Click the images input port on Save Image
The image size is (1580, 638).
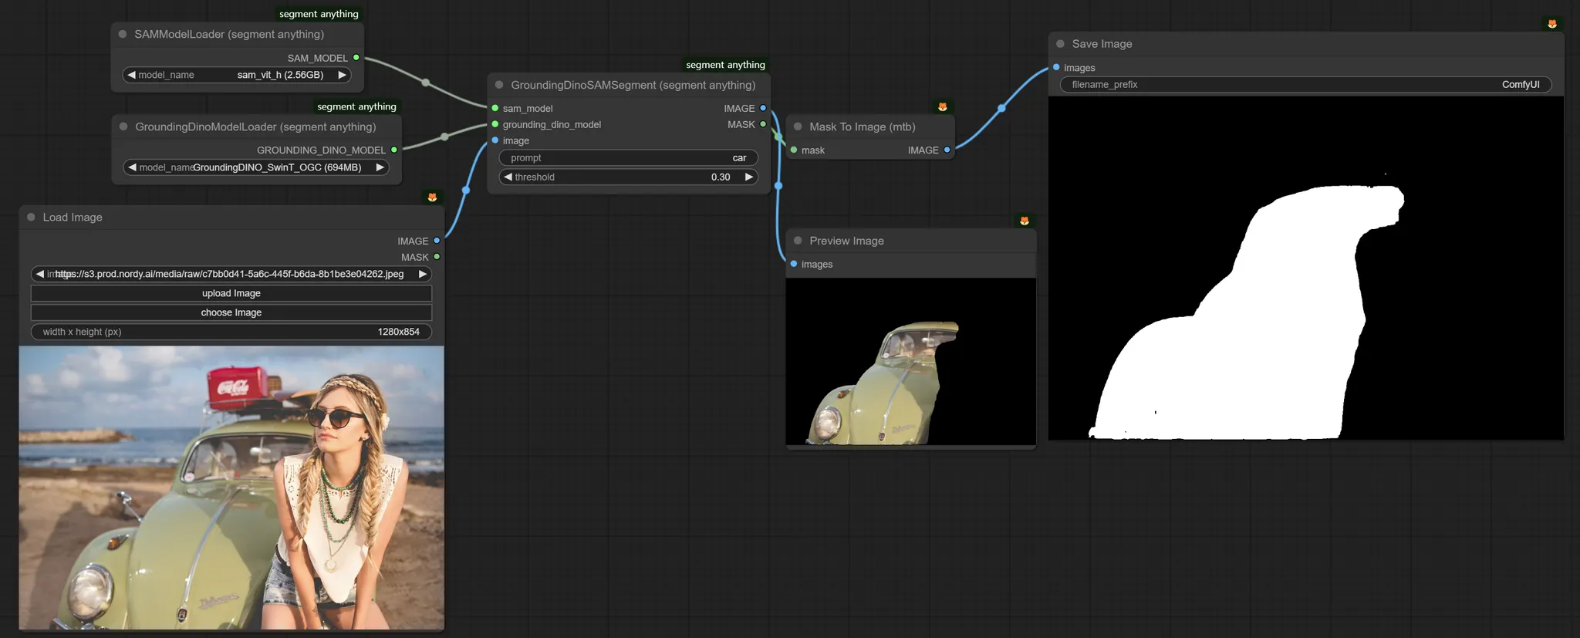click(1056, 68)
